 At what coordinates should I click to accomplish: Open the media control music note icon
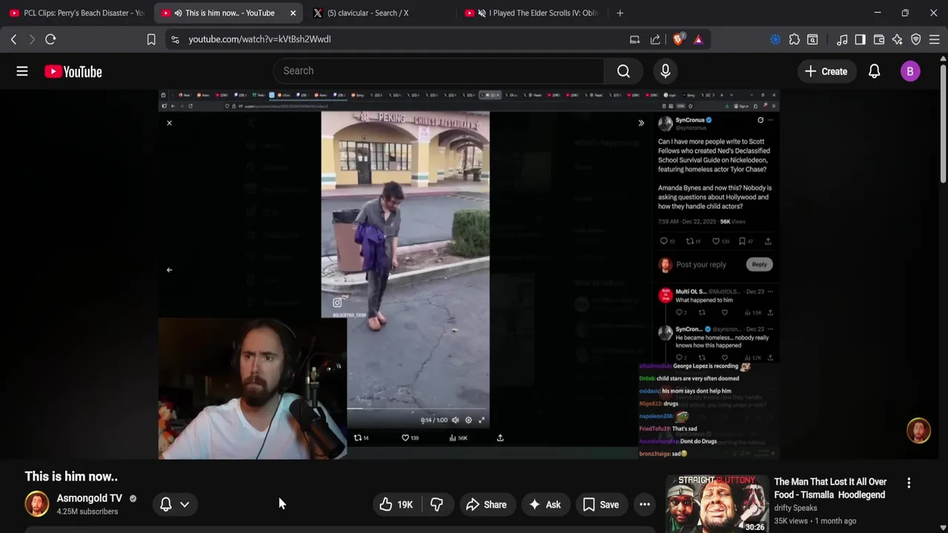[842, 39]
